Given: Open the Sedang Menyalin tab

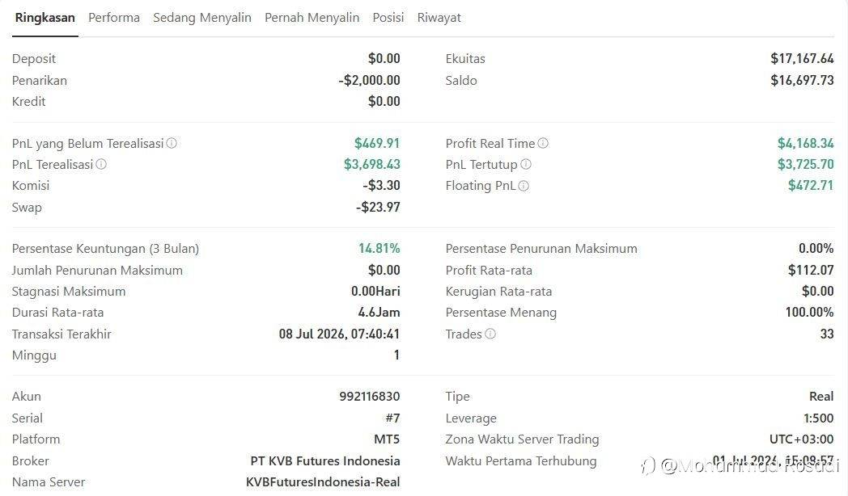Looking at the screenshot, I should [202, 18].
